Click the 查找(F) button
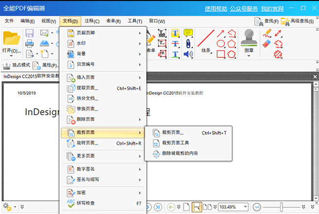Screen dimensions: 319x214 (x=266, y=21)
